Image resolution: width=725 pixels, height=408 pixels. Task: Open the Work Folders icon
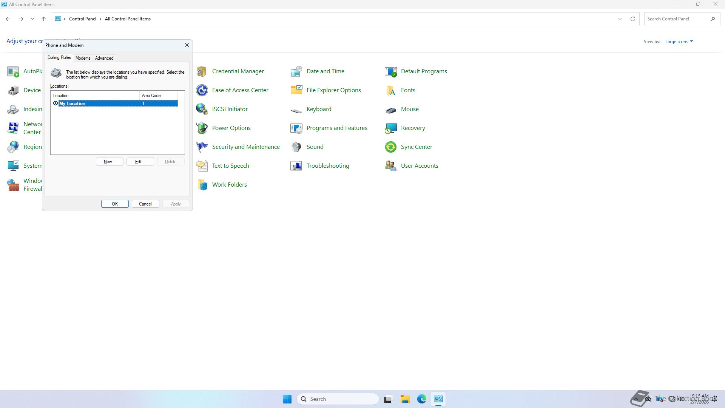coord(202,185)
